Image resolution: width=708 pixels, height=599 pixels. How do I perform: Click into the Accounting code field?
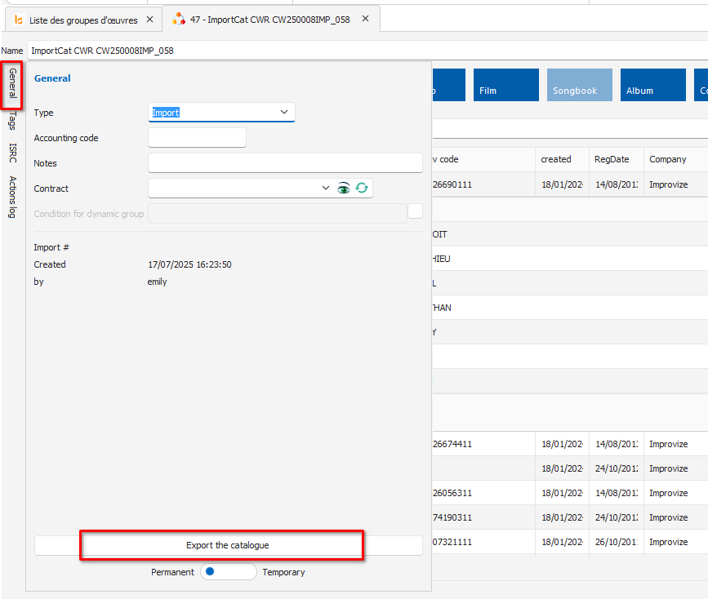point(197,138)
